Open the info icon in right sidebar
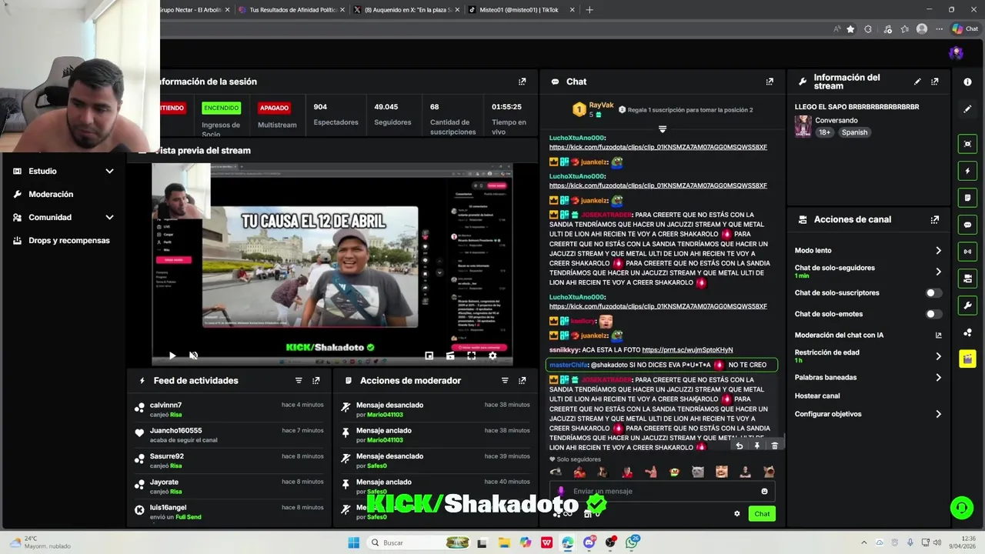985x554 pixels. click(x=967, y=82)
